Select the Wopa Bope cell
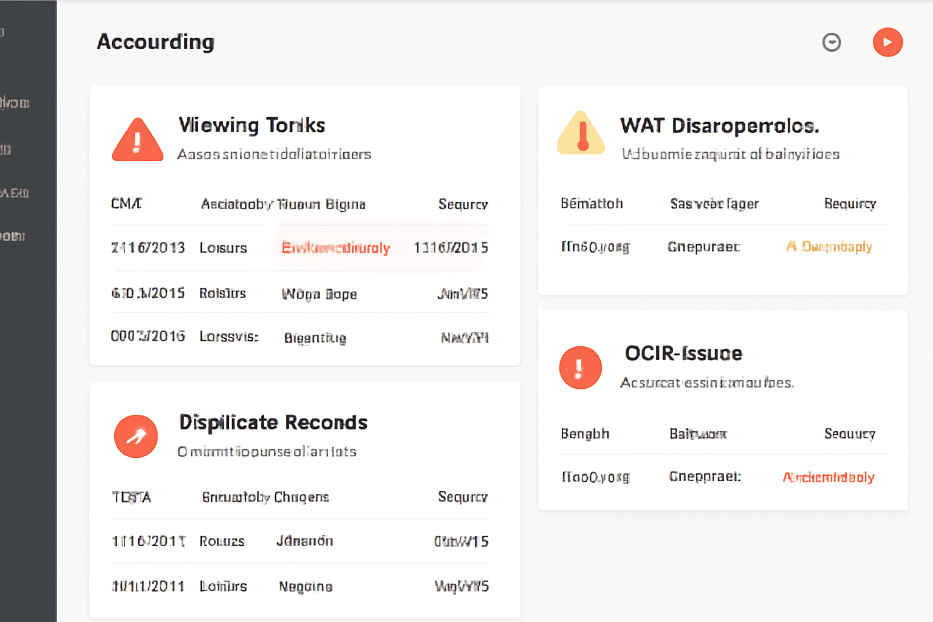Screen dimensions: 933x622 (319, 294)
